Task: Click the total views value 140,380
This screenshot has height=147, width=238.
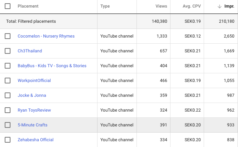Action: tap(160, 21)
